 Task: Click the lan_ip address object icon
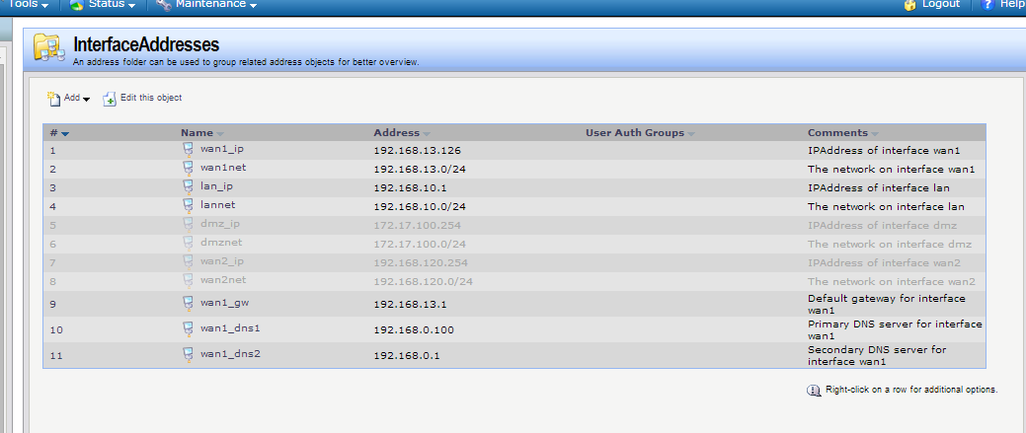tap(188, 187)
